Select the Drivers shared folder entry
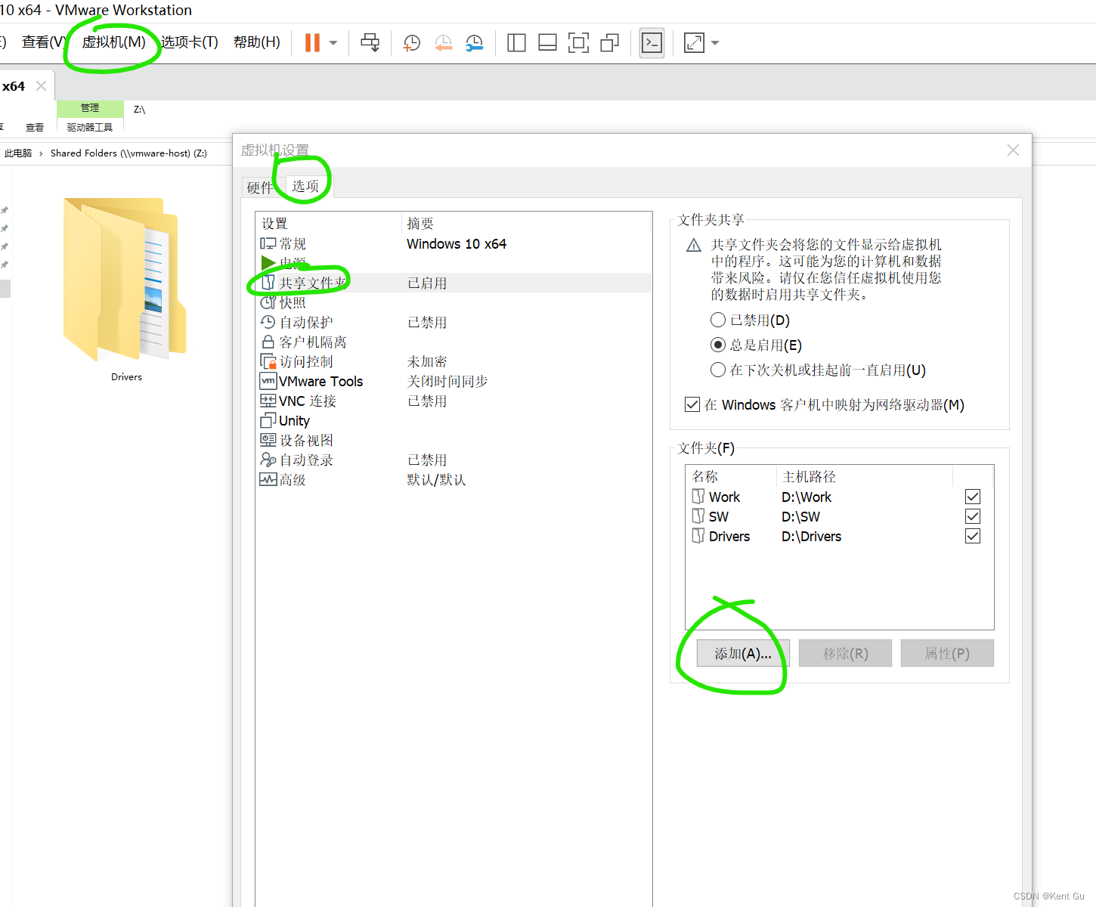The image size is (1096, 907). 839,536
